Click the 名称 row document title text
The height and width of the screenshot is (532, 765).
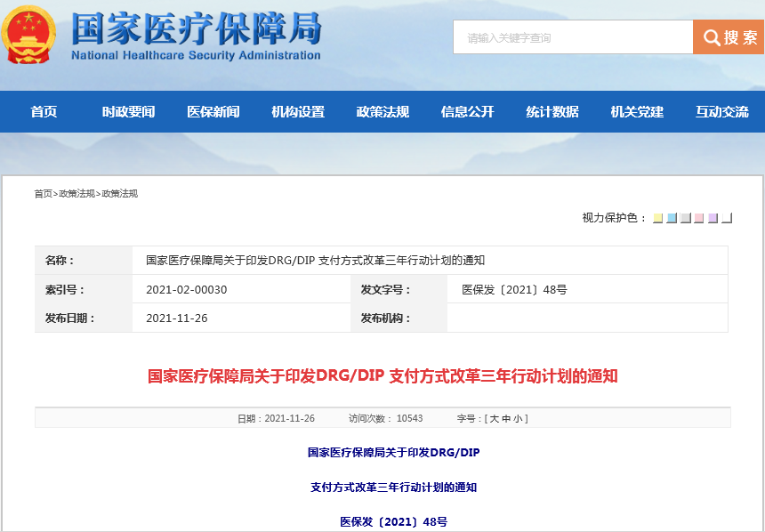click(315, 261)
